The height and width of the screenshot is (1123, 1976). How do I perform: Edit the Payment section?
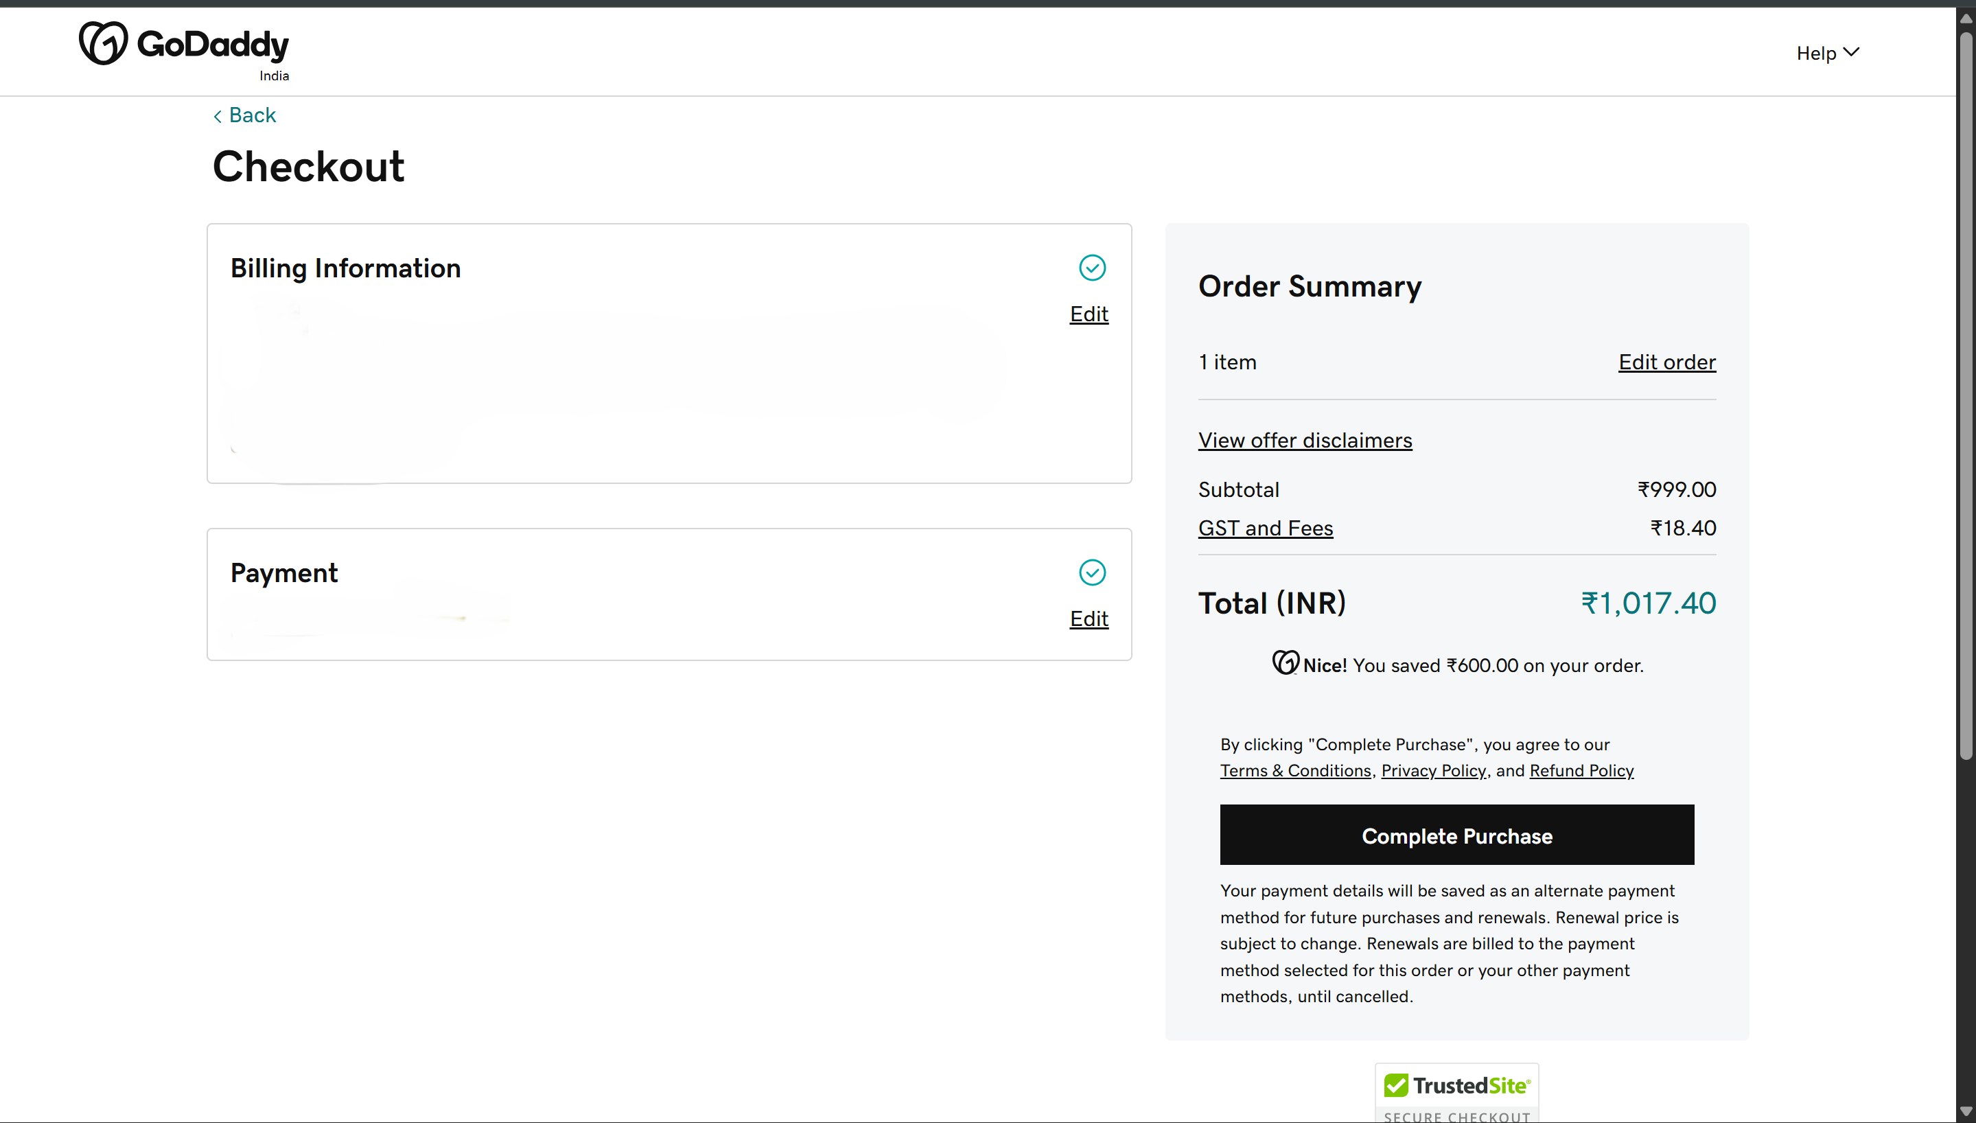(1088, 618)
